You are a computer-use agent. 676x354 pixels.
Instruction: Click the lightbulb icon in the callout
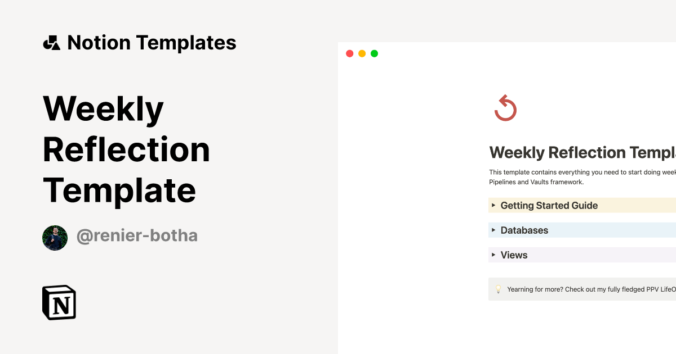coord(498,289)
